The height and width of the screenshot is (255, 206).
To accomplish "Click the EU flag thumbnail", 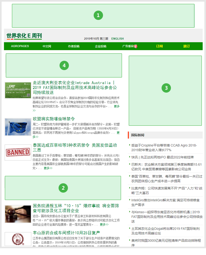I will (x=18, y=127).
